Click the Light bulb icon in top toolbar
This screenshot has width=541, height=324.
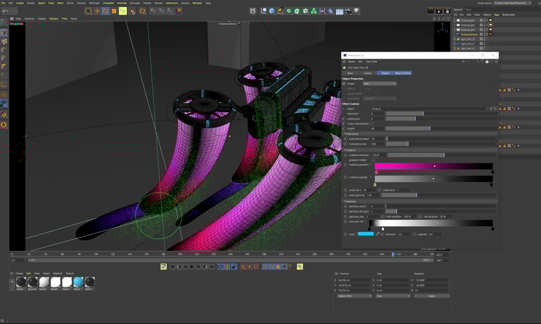tap(356, 11)
